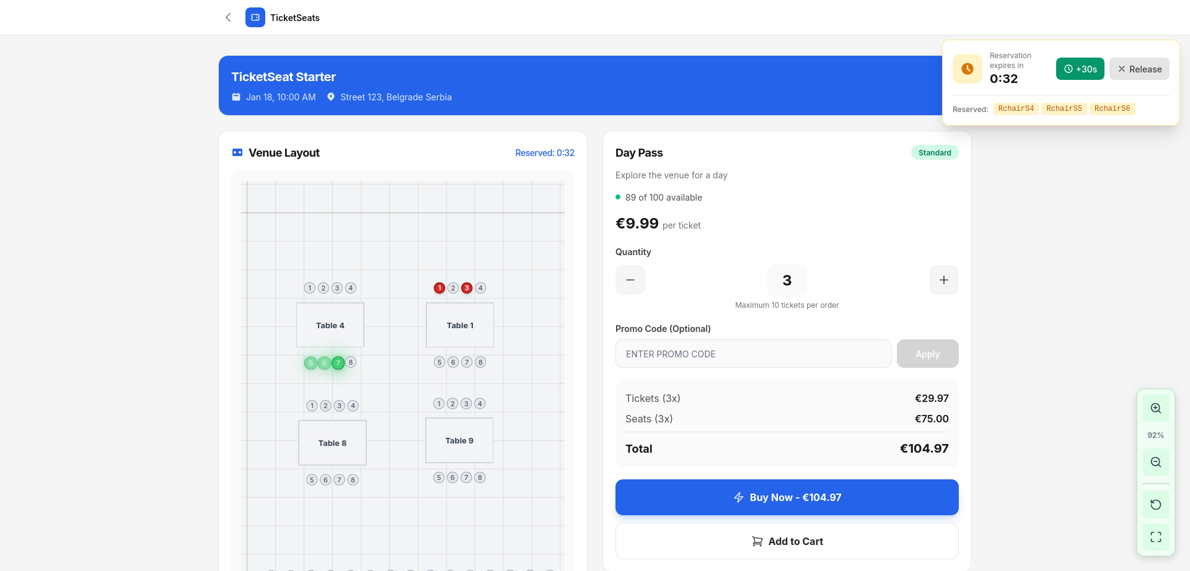
Task: Click the TicketSeats logo icon
Action: tap(255, 17)
